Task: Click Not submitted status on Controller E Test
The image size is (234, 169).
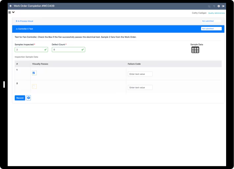Action: coord(211,29)
